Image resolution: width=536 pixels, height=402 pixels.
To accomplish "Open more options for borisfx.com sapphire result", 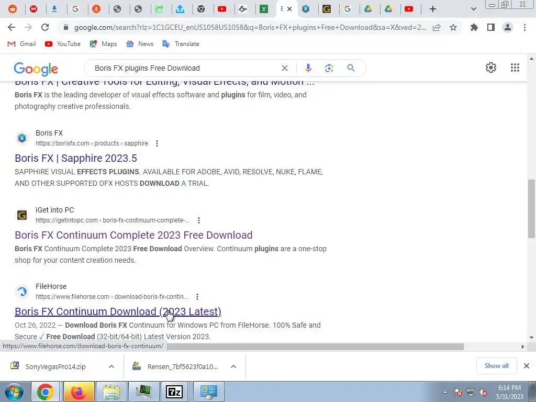I will click(157, 143).
